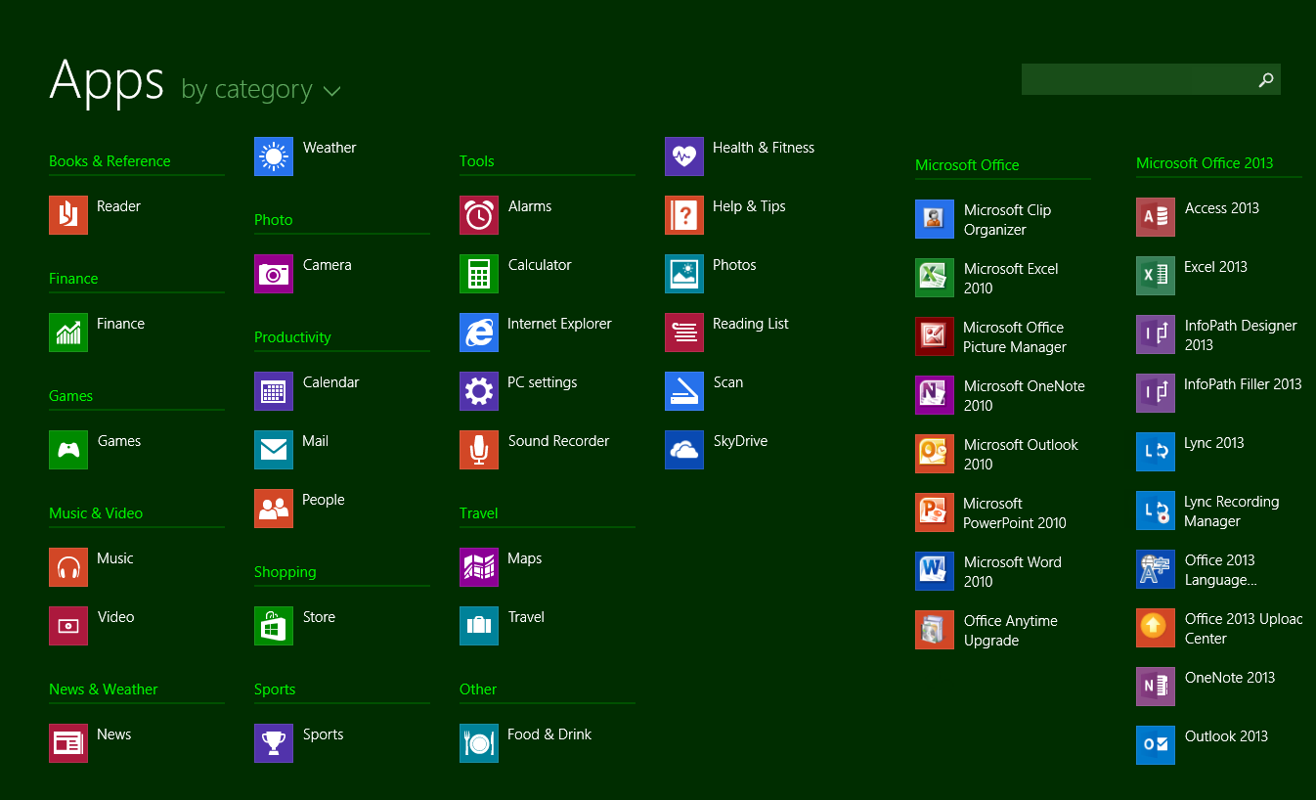Open the Calculator app icon
This screenshot has height=800, width=1316.
(479, 274)
